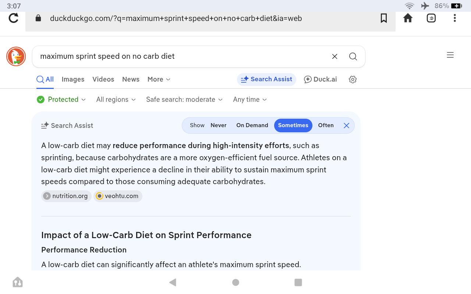Tap the Wi-Fi status icon
Viewport: 471px width, 294px height.
tap(409, 6)
